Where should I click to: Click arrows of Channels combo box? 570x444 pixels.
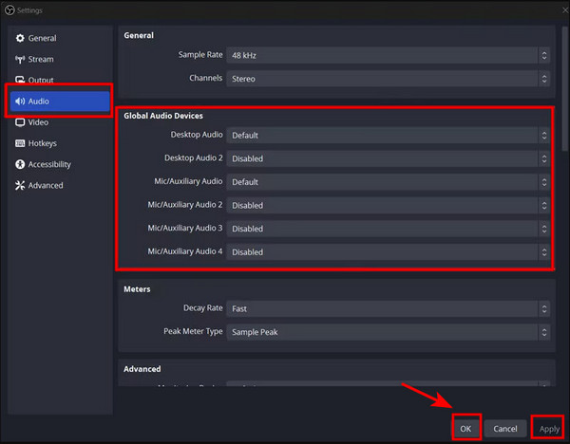click(544, 79)
